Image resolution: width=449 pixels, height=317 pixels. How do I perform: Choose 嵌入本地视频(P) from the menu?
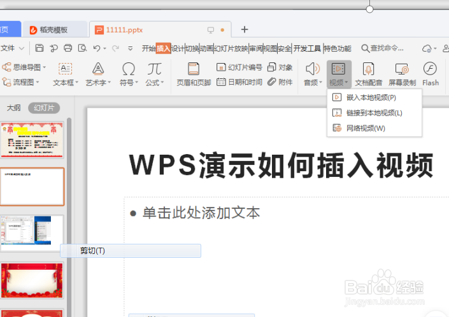[x=374, y=97]
